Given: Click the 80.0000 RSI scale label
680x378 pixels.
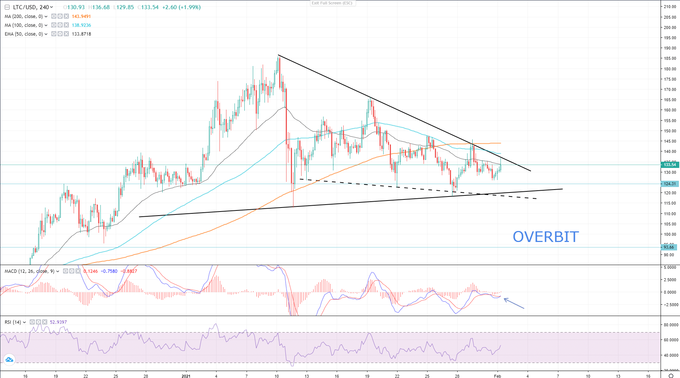Looking at the screenshot, I should [671, 325].
